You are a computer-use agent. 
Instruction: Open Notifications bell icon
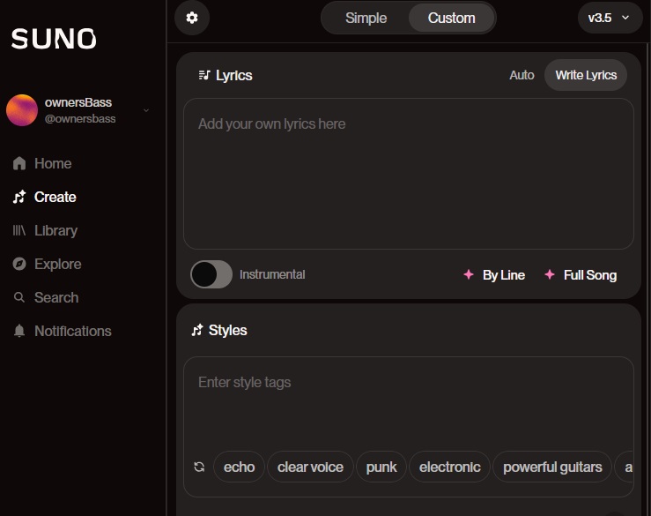19,331
